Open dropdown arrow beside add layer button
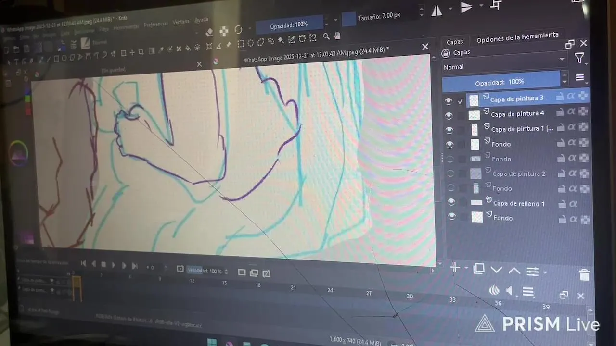Image resolution: width=616 pixels, height=346 pixels. 466,269
